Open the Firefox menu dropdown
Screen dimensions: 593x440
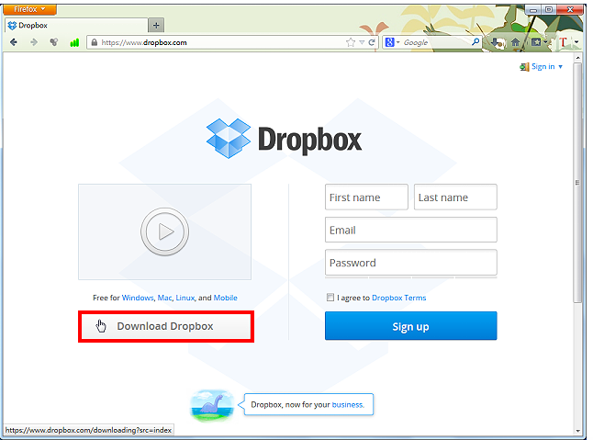(30, 9)
